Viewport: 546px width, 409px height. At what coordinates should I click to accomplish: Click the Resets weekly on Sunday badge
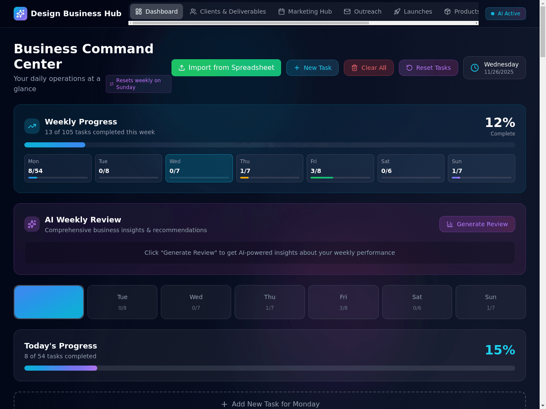pyautogui.click(x=139, y=84)
